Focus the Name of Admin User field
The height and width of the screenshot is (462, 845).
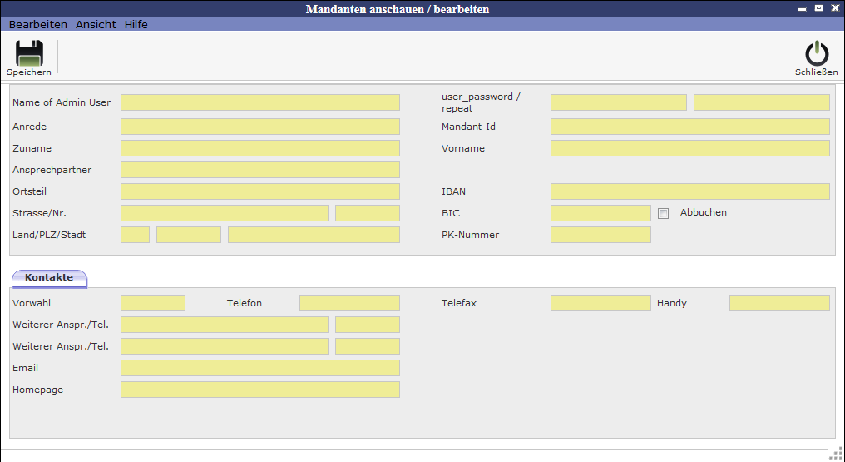[x=259, y=102]
